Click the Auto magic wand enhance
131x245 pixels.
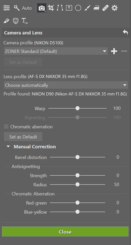coord(23,8)
